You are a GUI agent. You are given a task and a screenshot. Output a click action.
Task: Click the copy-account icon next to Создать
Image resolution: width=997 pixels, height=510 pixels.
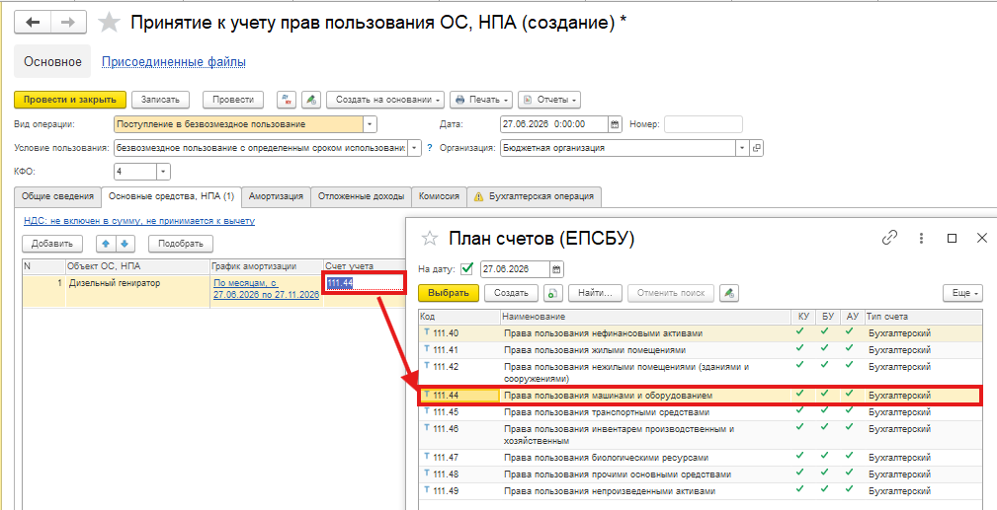pyautogui.click(x=551, y=293)
